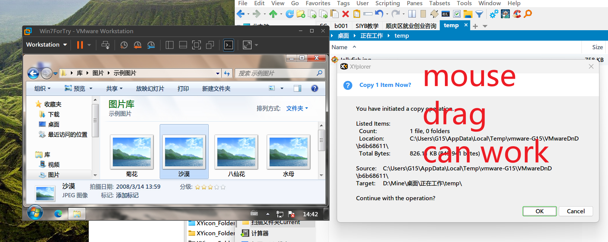Open VMware console view

[228, 45]
